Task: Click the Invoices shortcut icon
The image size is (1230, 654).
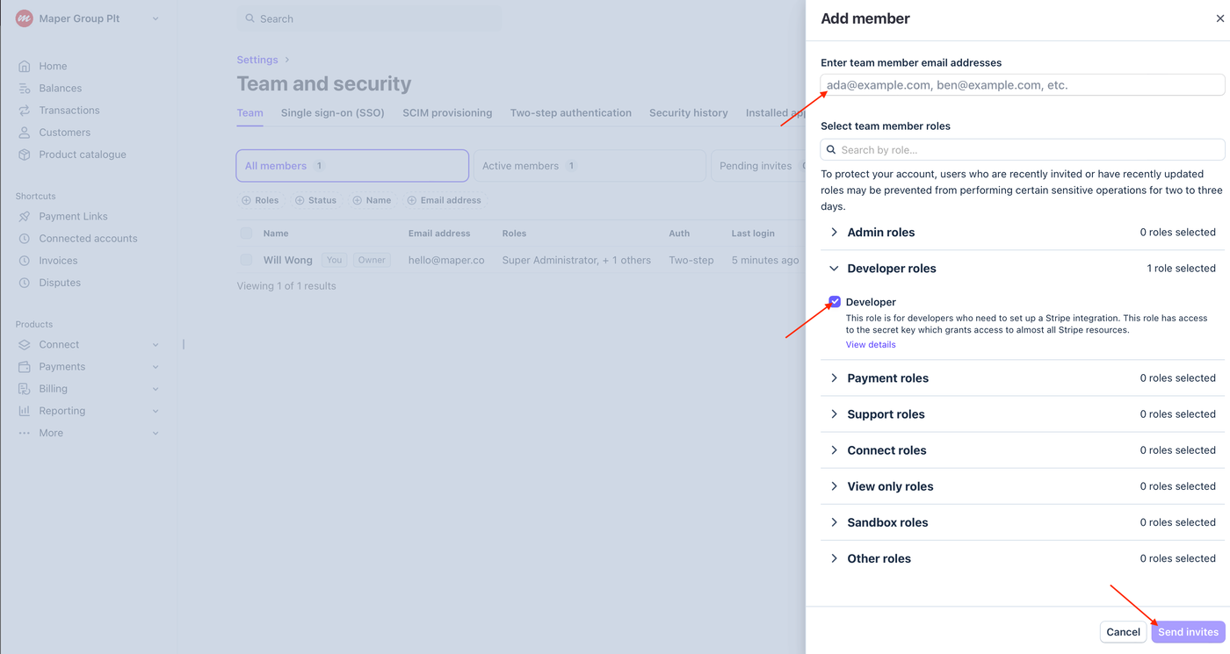Action: click(25, 261)
